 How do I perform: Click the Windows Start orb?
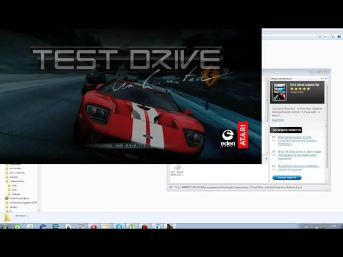coord(5,226)
